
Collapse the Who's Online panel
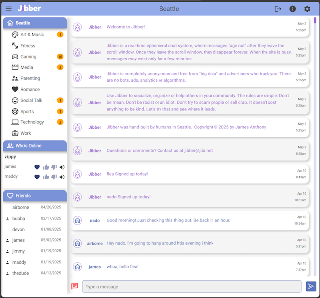[x=35, y=146]
